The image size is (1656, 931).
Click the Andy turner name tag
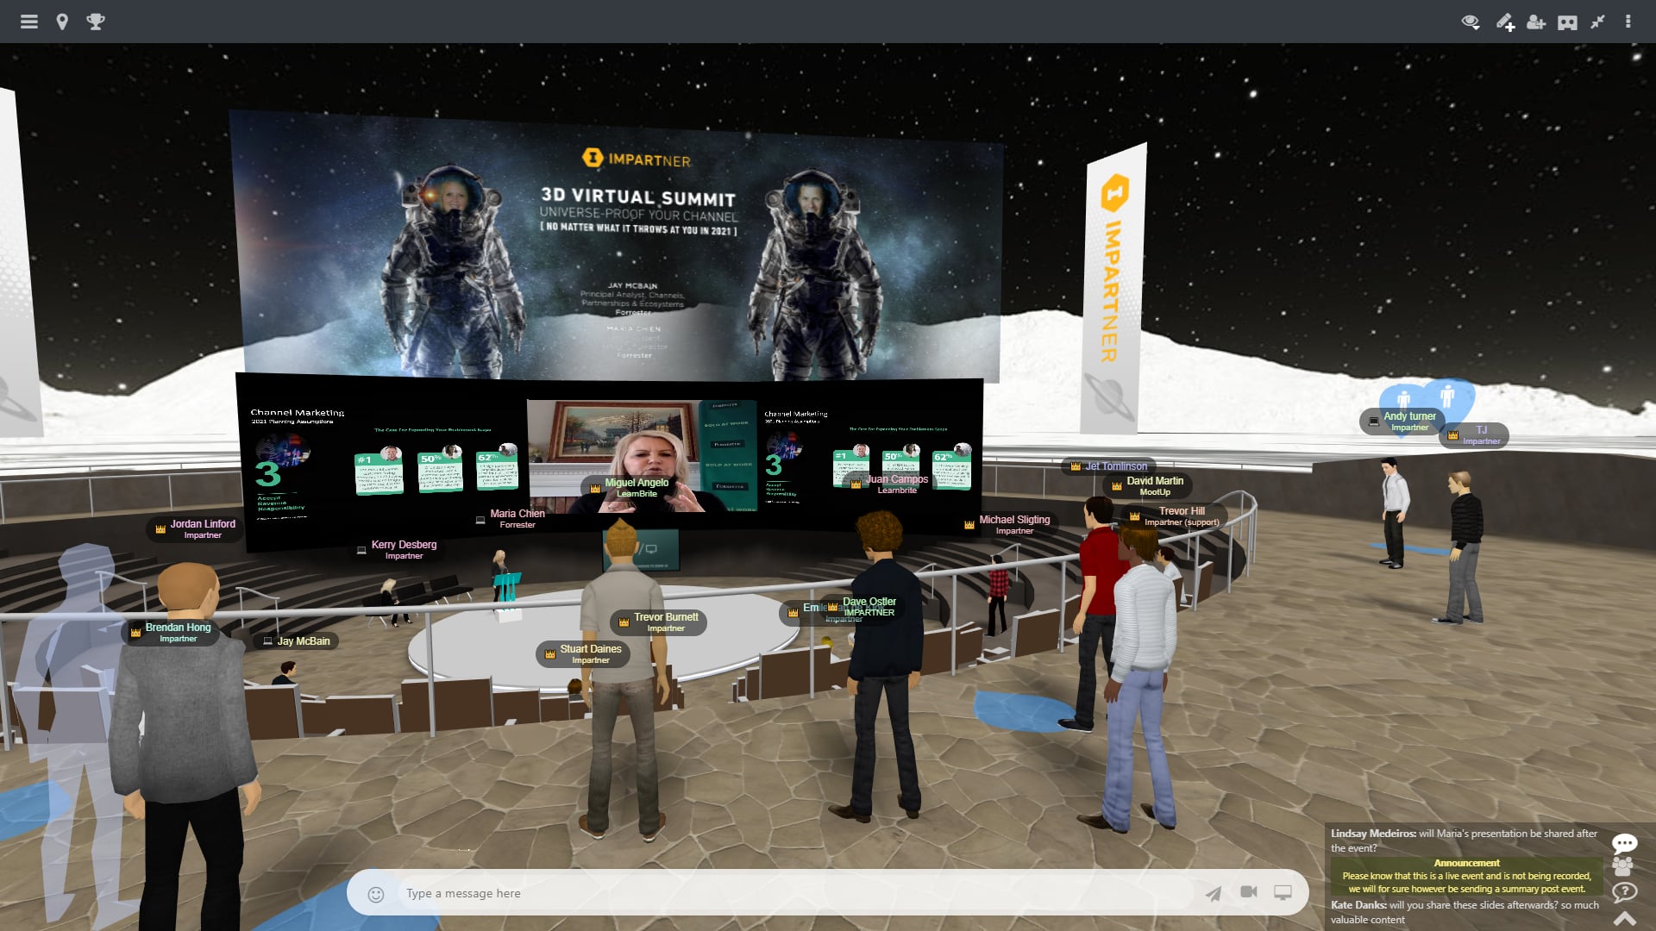(1402, 422)
